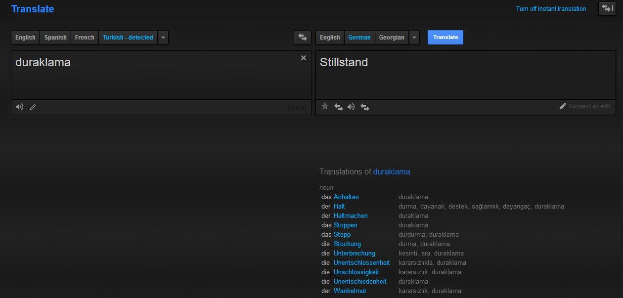Expand the target language dropdown arrow
The image size is (623, 298).
pyautogui.click(x=414, y=37)
